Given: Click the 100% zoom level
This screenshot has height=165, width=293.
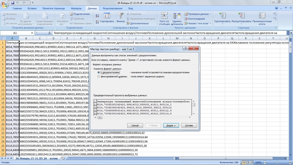Looking at the screenshot, I should coord(258,162).
